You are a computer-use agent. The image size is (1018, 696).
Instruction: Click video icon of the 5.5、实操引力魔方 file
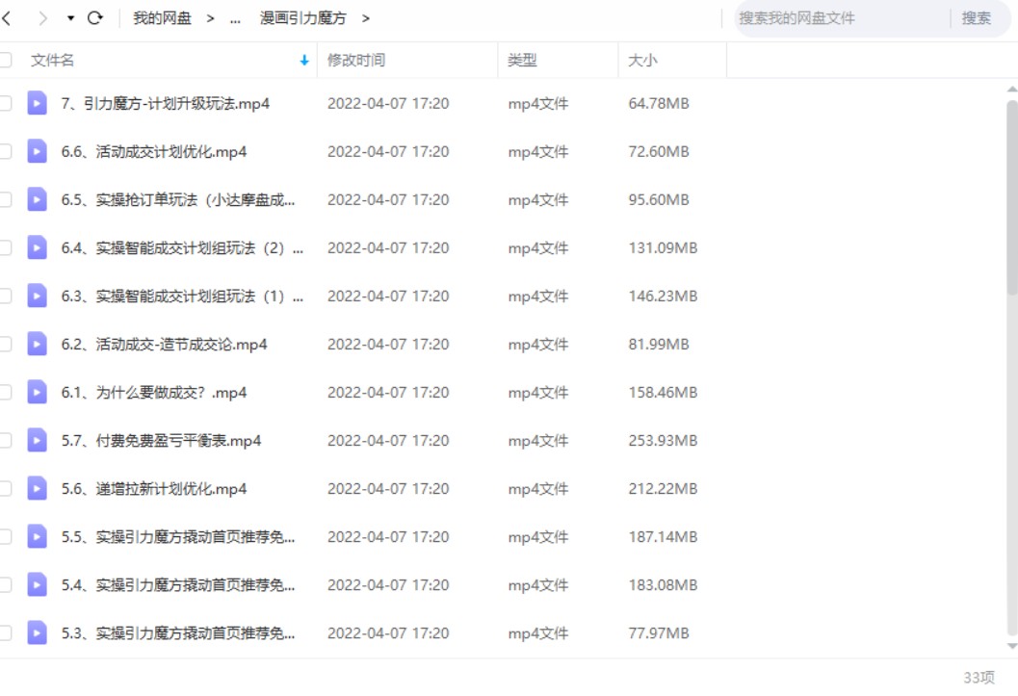click(x=37, y=536)
